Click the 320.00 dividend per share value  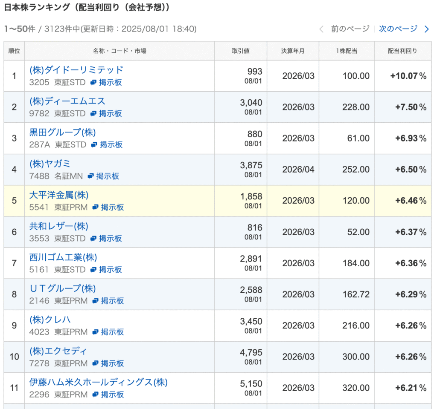(x=356, y=388)
